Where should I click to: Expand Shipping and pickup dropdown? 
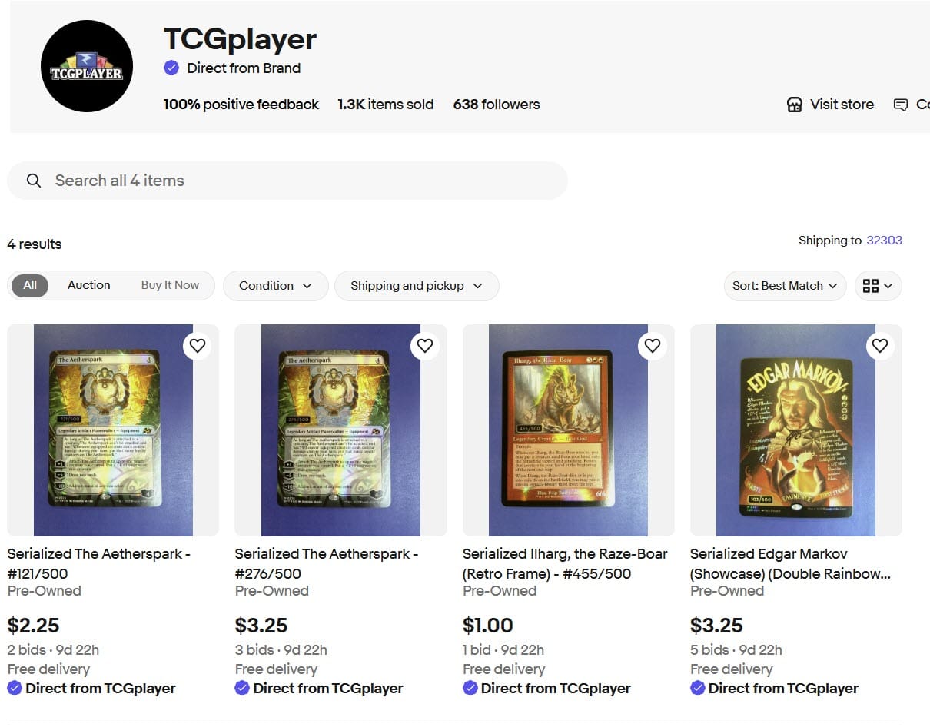pos(417,286)
